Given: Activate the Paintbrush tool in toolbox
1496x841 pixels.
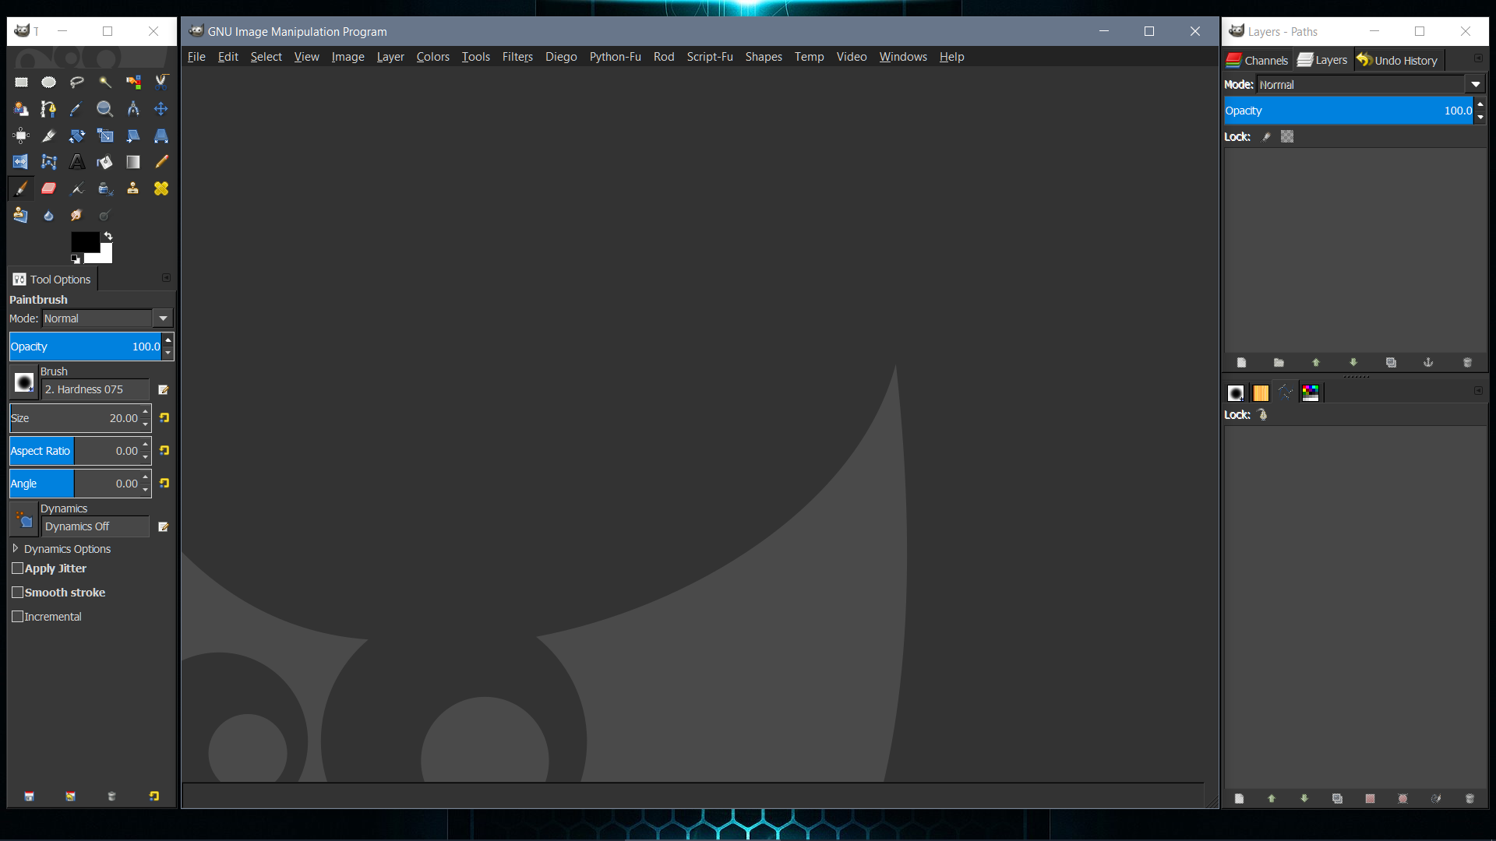Looking at the screenshot, I should [x=21, y=188].
